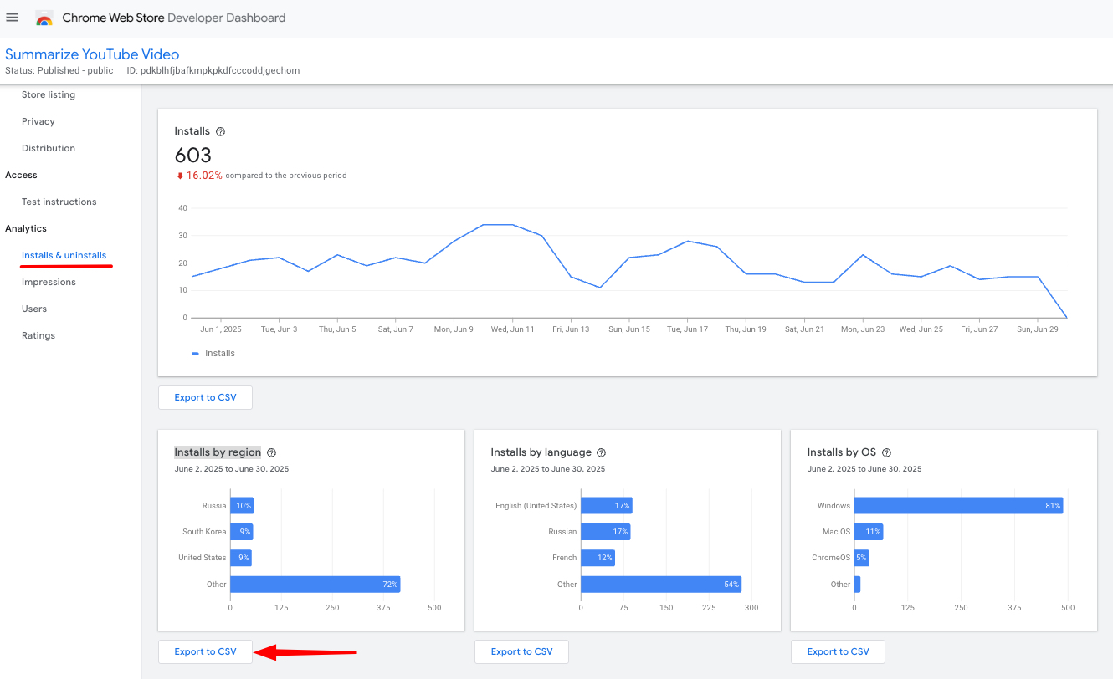Click help icon beside Installs by OS

886,452
